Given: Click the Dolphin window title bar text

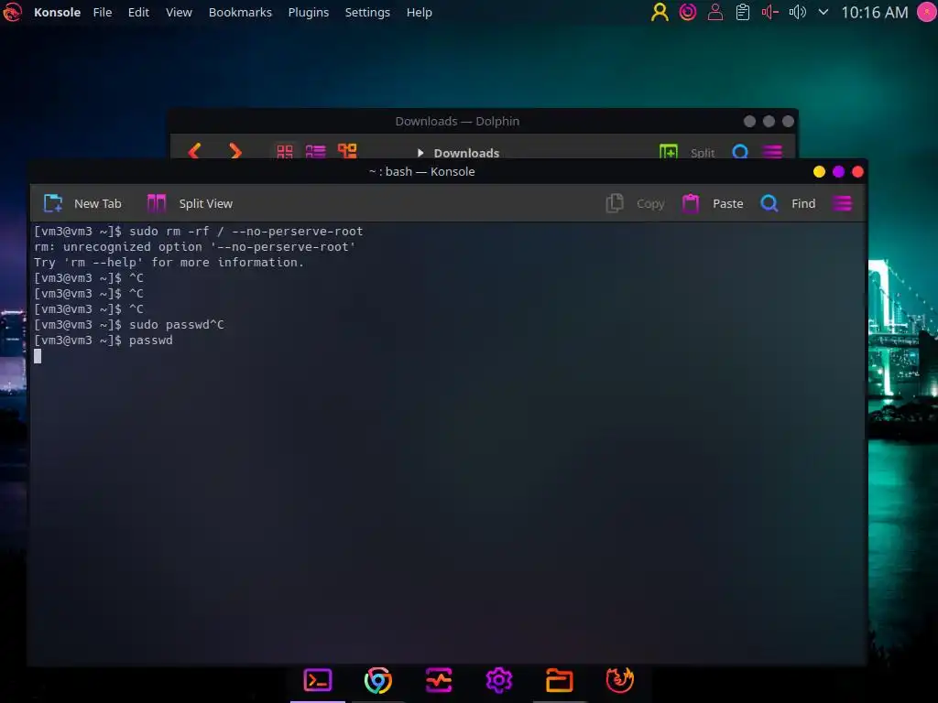Looking at the screenshot, I should [x=457, y=122].
